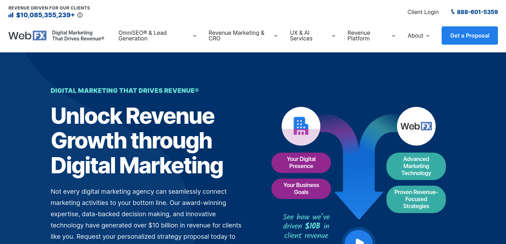Open the About menu
The width and height of the screenshot is (506, 244).
pyautogui.click(x=418, y=36)
